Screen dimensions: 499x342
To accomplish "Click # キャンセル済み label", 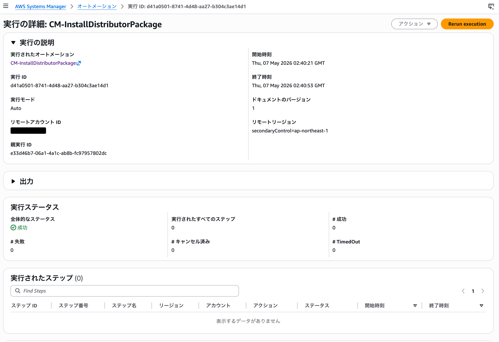I will 191,242.
